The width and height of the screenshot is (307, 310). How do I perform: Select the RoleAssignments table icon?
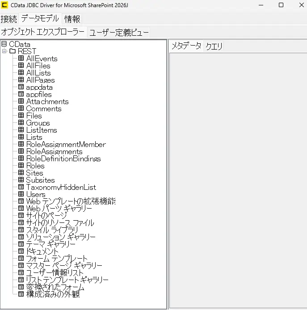pyautogui.click(x=21, y=151)
